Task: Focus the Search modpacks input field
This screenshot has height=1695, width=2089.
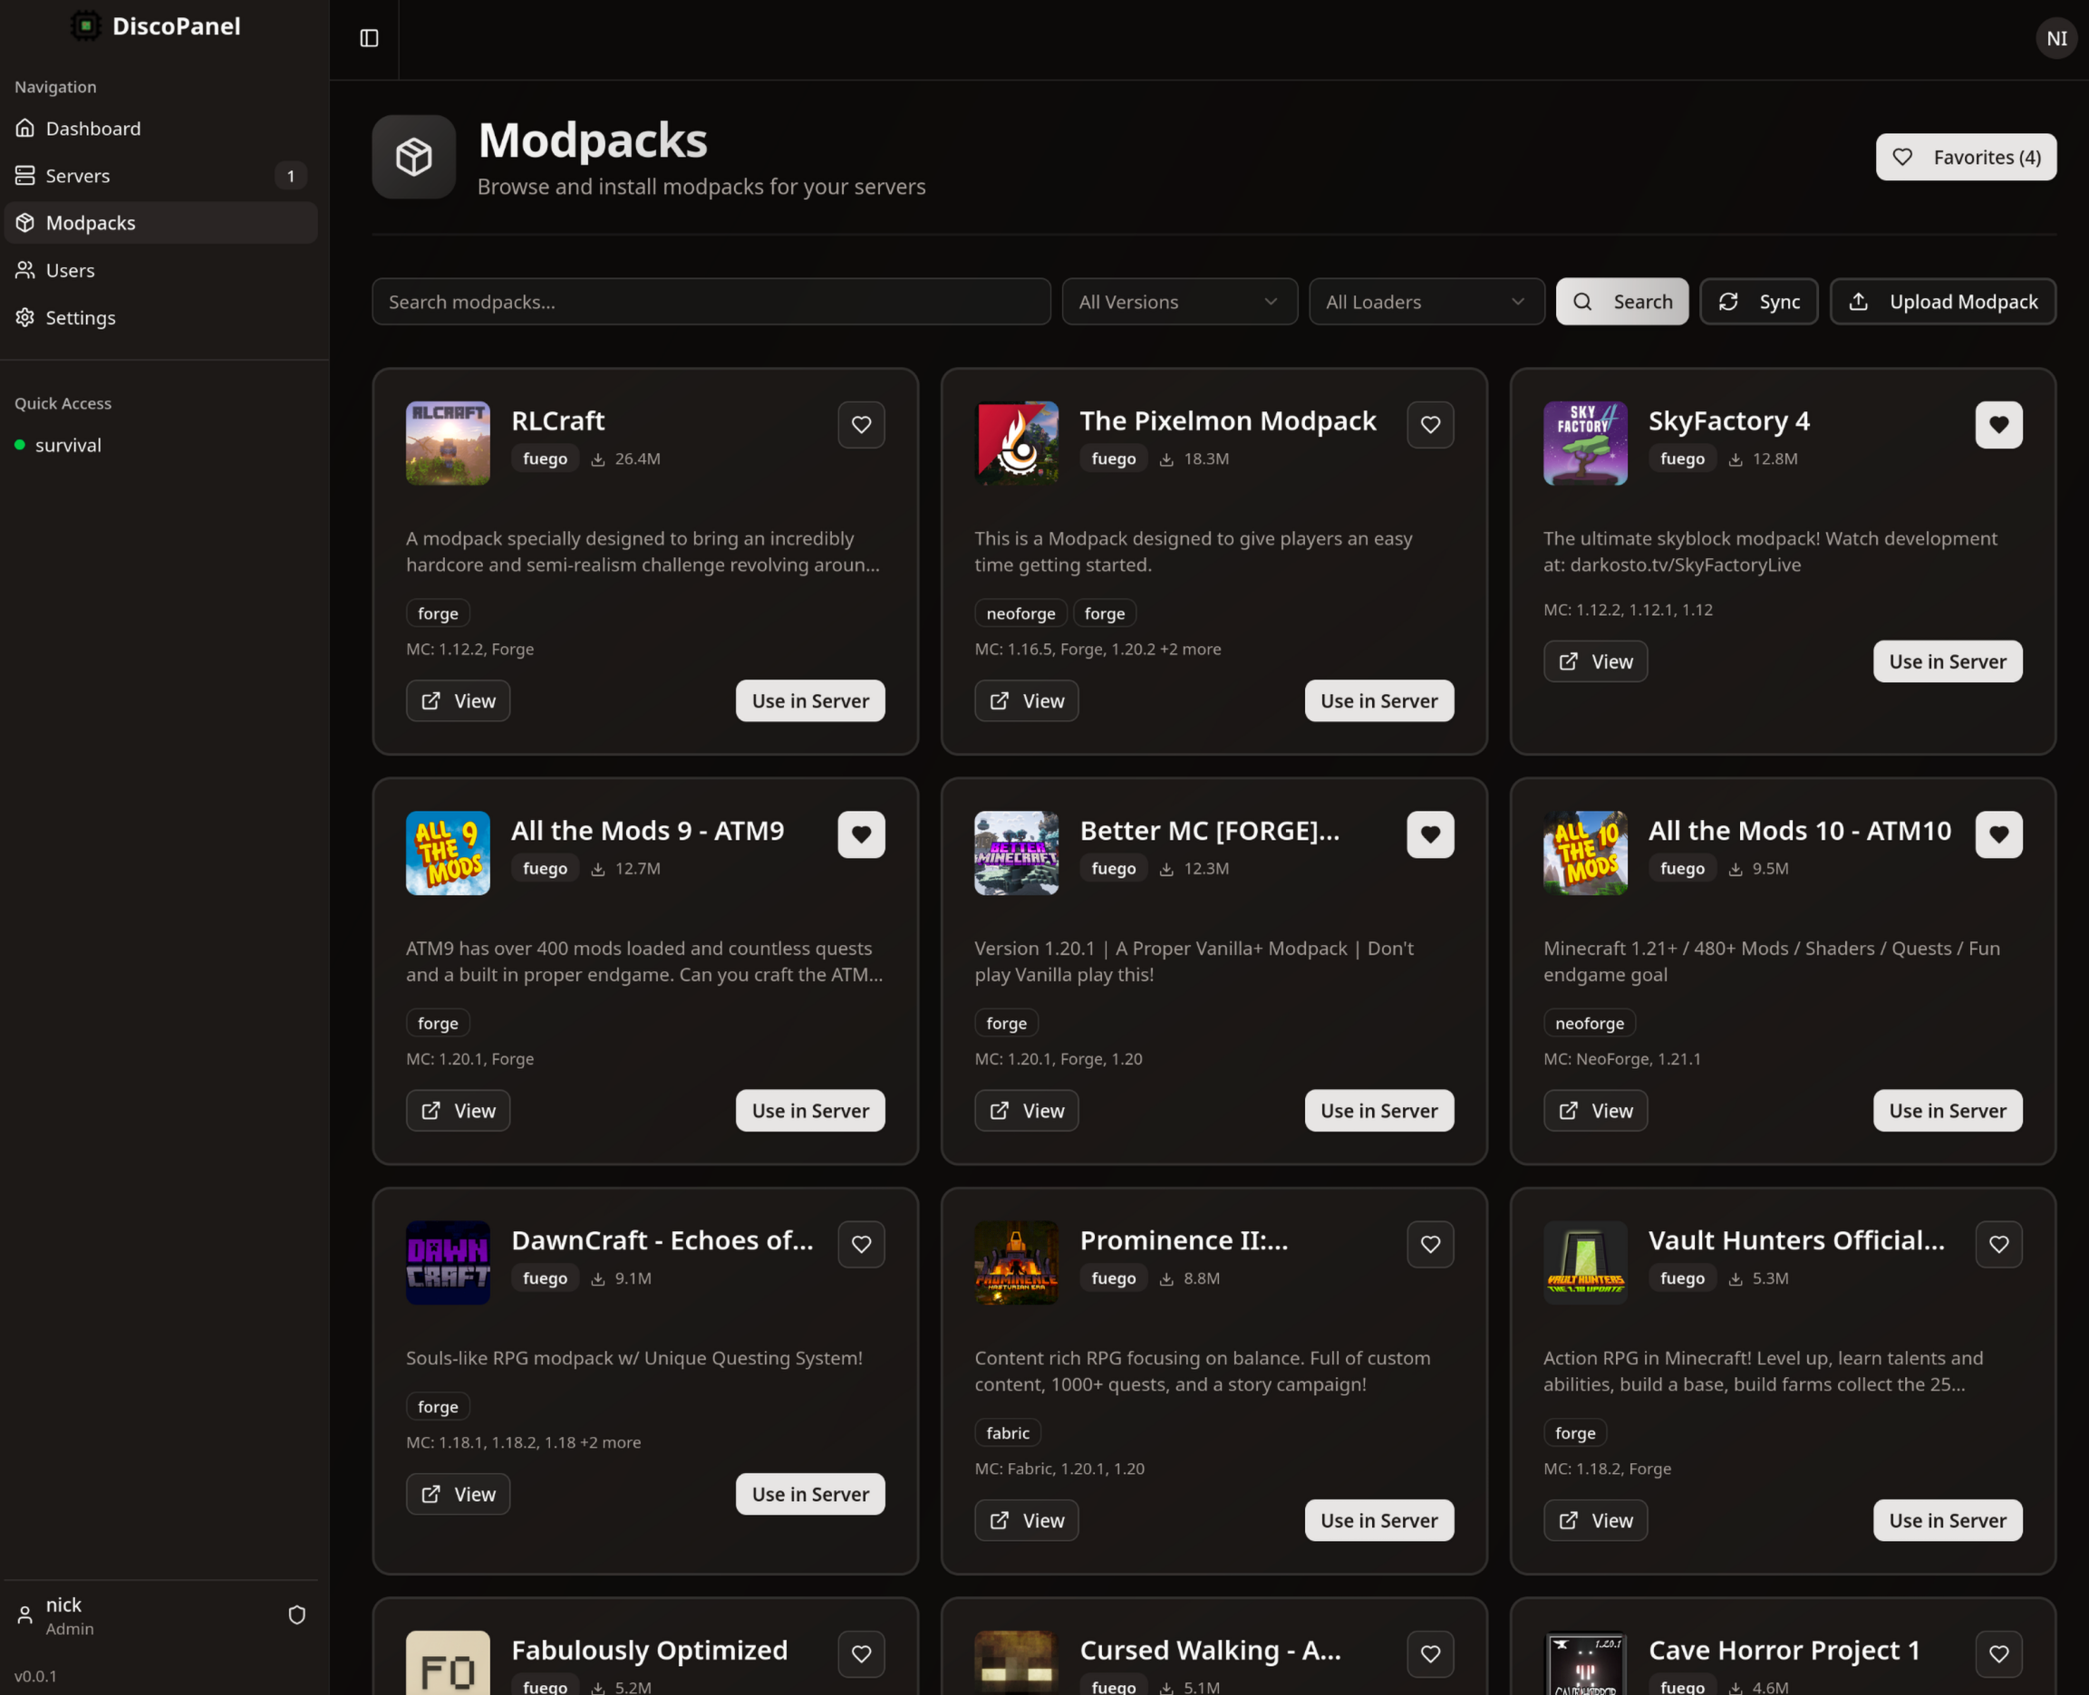Action: pyautogui.click(x=711, y=302)
